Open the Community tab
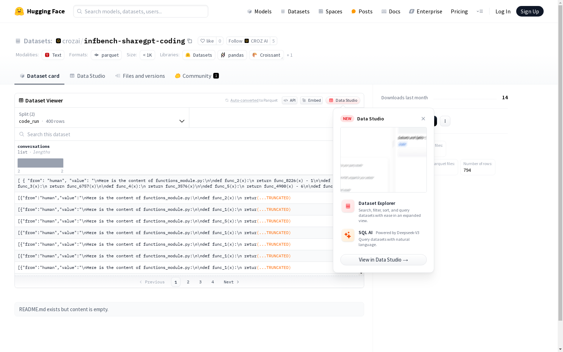 coord(197,76)
